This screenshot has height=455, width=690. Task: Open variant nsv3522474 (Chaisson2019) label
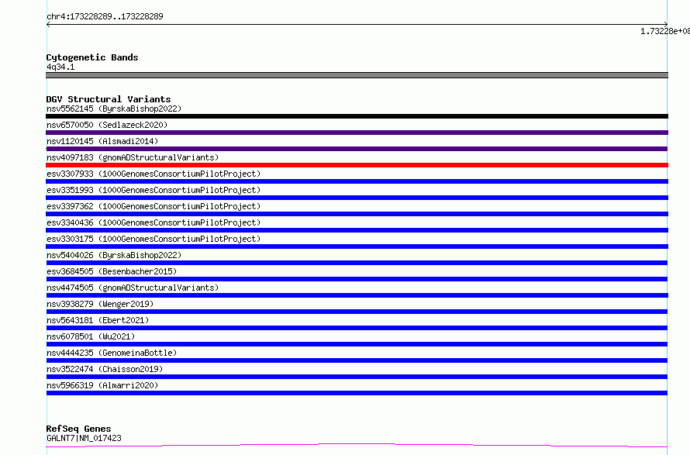click(105, 369)
